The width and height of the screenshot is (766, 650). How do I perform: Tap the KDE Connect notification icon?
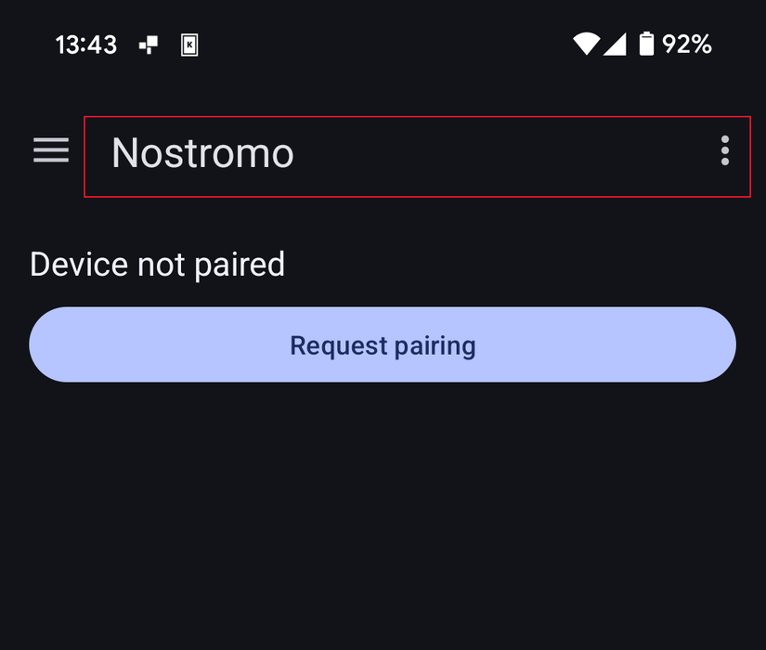[188, 43]
